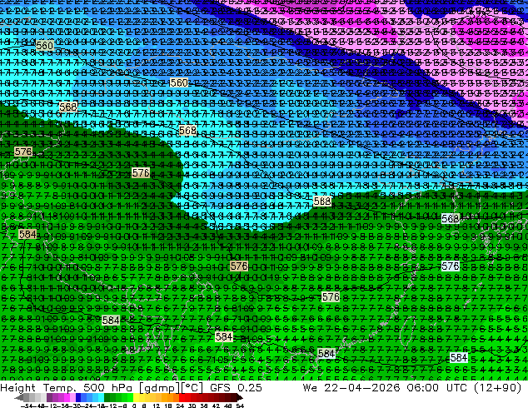The height and width of the screenshot is (408, 528).
Task: Click the dark blue swatch in the legend
Action: tap(78, 397)
